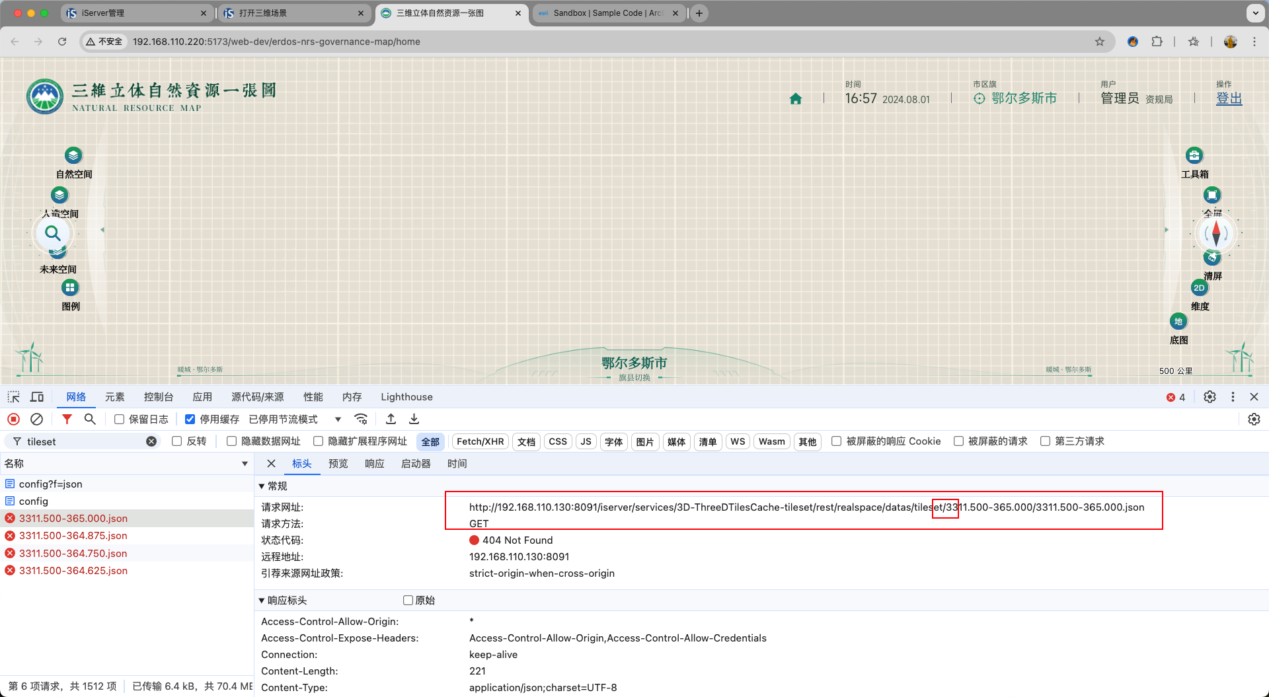Open network conditions wifi icon
The width and height of the screenshot is (1269, 697).
coord(361,420)
